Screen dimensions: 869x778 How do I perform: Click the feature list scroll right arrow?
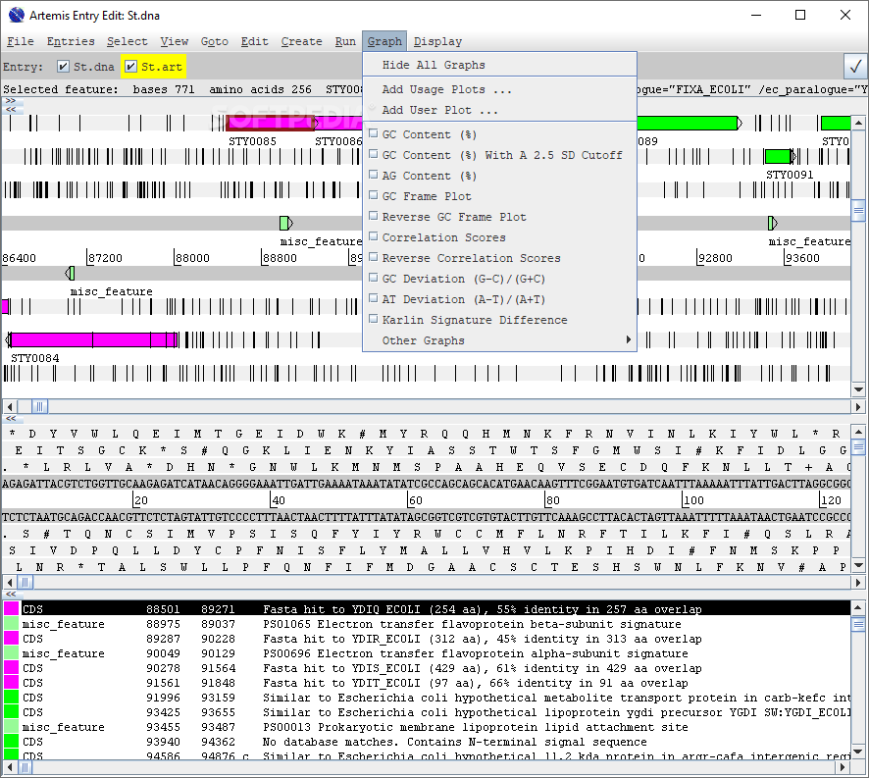843,767
